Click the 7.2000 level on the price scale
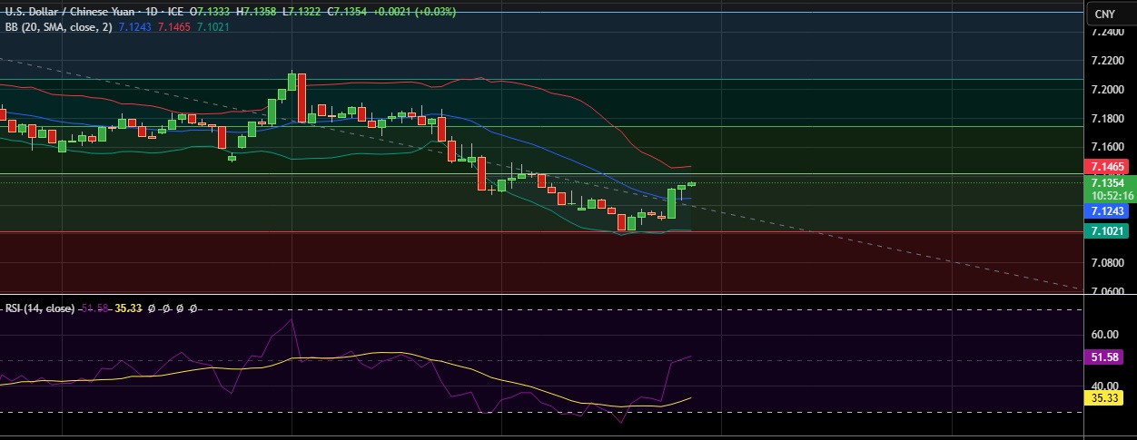This screenshot has height=440, width=1137. pos(1110,89)
